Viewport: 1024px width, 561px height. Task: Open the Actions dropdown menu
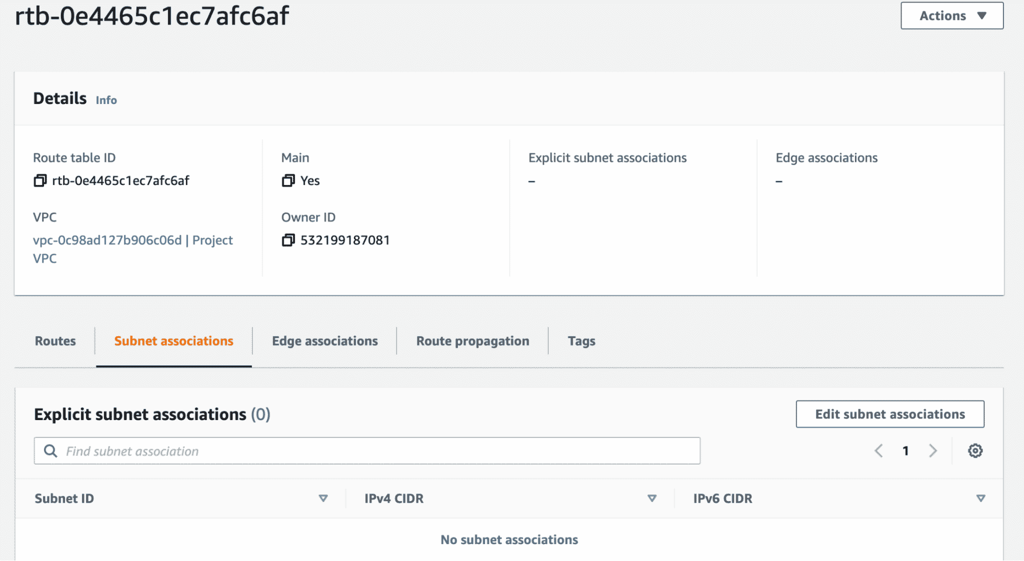coord(952,16)
